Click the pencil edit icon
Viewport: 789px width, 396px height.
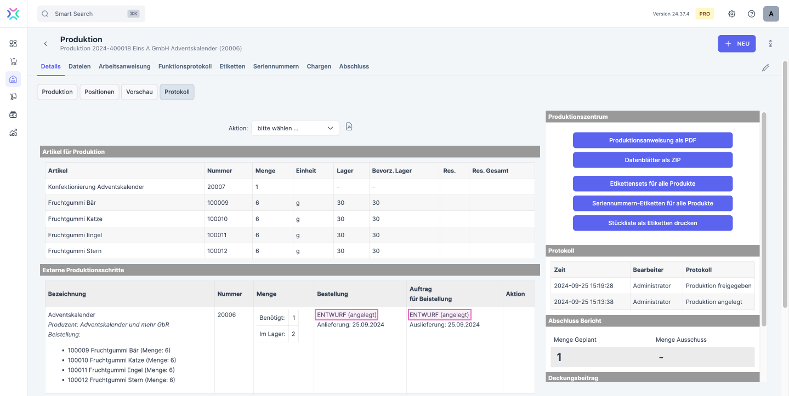click(x=765, y=68)
